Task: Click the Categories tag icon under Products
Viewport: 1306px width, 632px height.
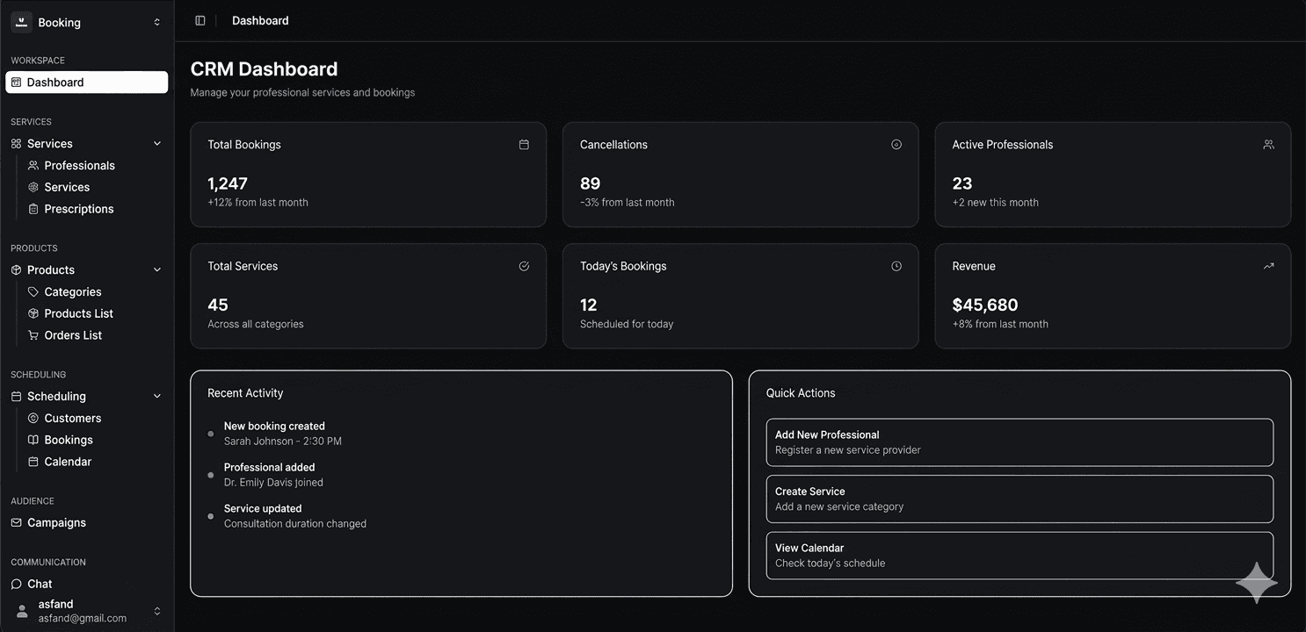Action: (33, 291)
